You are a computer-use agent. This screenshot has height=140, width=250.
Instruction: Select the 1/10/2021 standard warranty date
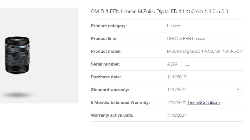[x=177, y=90]
